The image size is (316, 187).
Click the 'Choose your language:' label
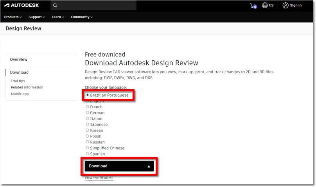coord(106,87)
